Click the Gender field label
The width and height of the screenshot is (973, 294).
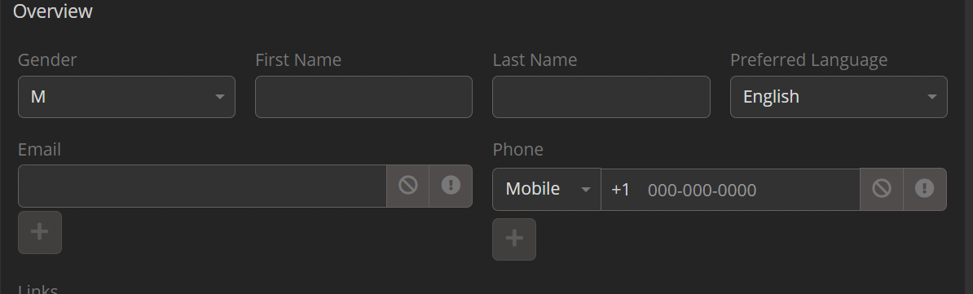point(47,60)
